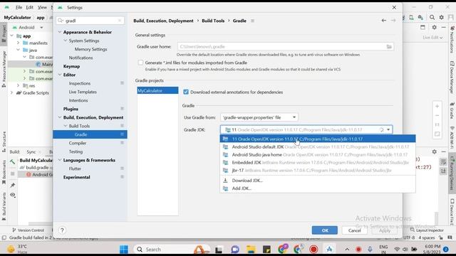456x256 pixels.
Task: Open File menu in Android Studio
Action: click(x=19, y=7)
